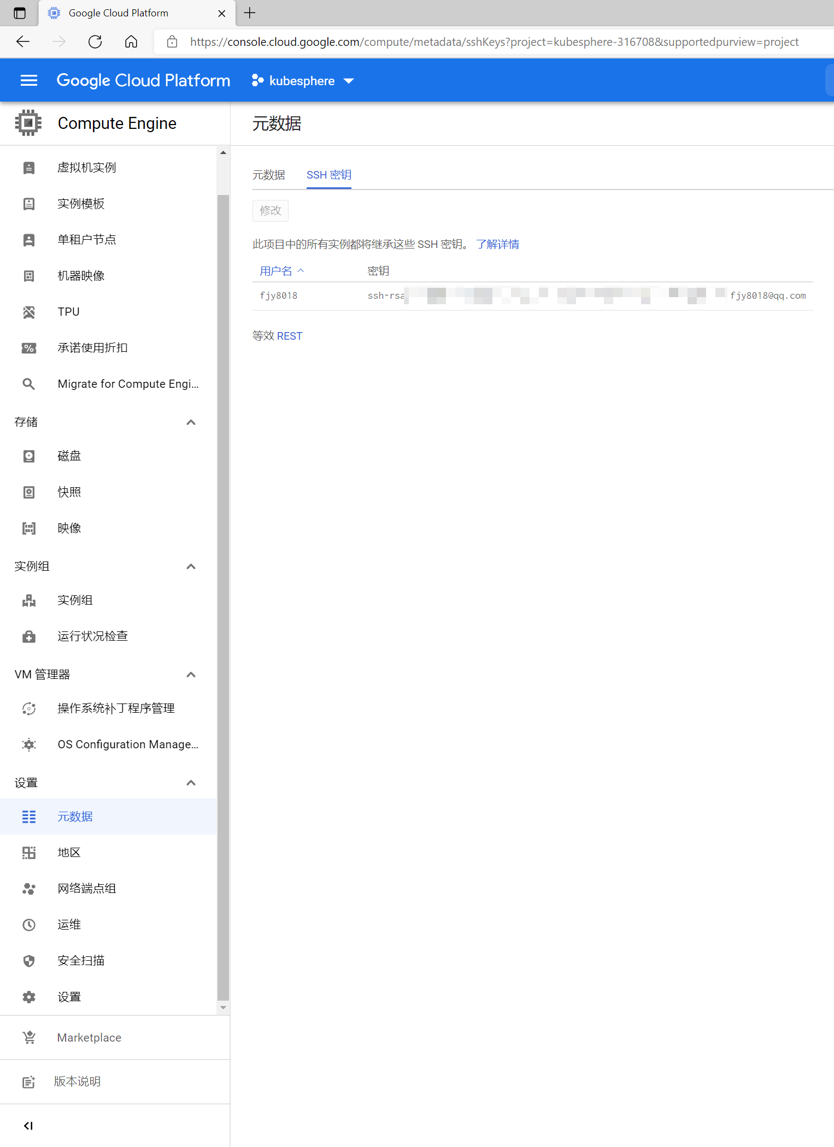
Task: Open the kubesphere project selector dropdown
Action: (303, 81)
